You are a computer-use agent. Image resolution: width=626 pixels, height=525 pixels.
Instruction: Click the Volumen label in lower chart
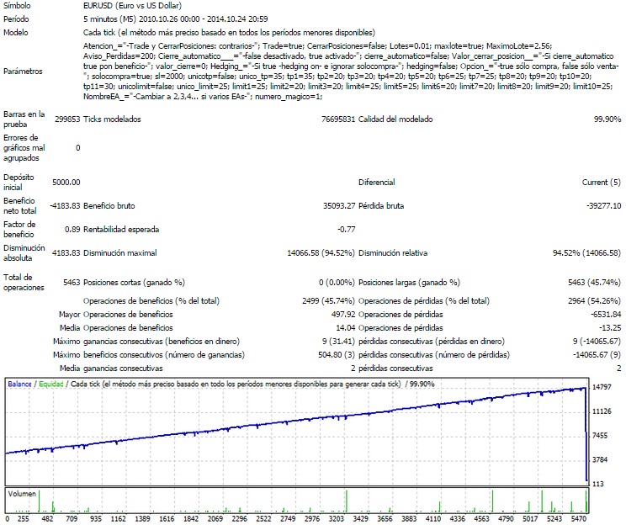coord(23,494)
